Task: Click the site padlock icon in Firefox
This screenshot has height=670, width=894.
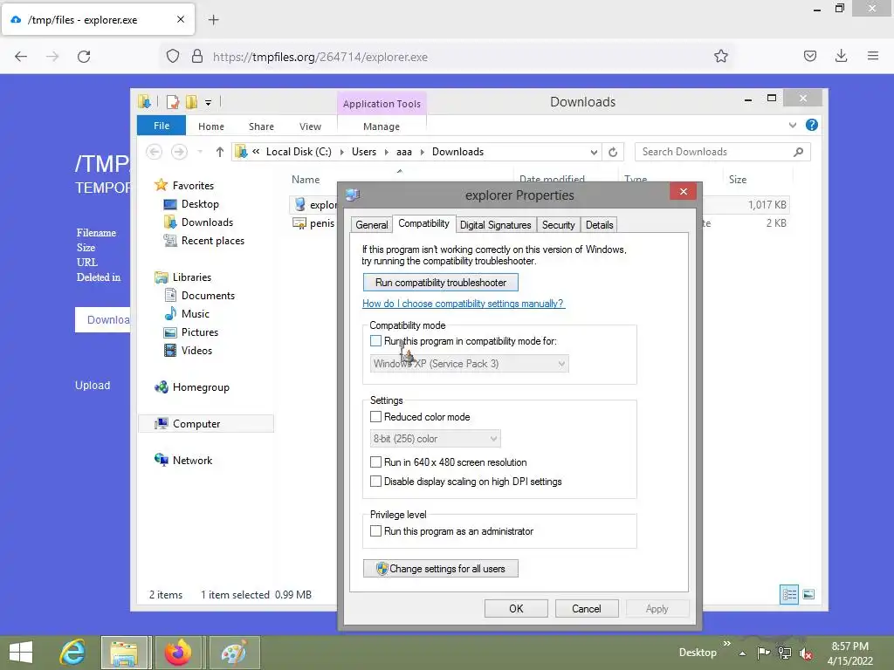Action: (197, 56)
